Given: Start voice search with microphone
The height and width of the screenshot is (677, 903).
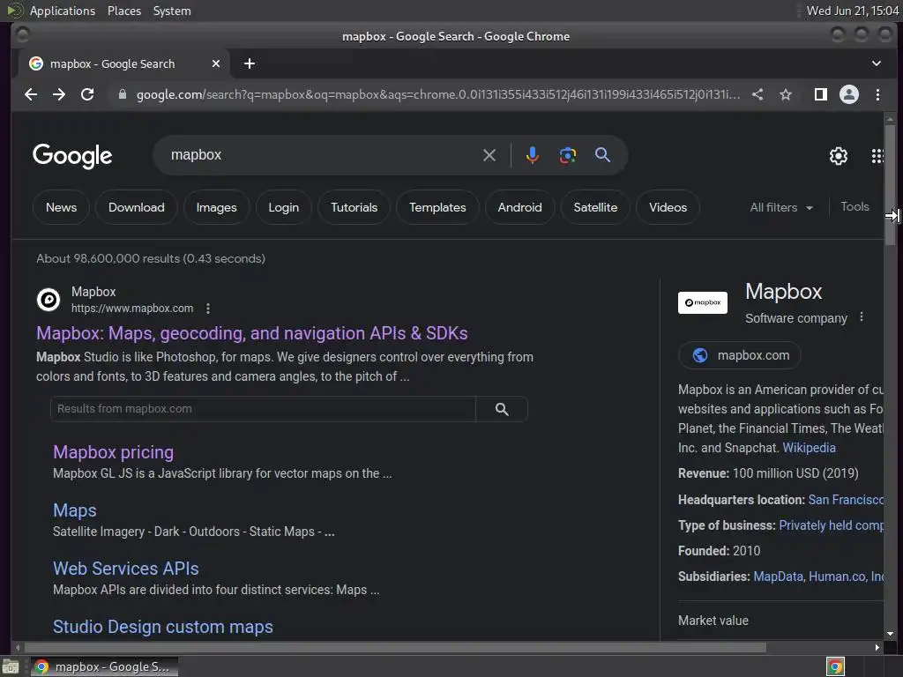Looking at the screenshot, I should 533,155.
